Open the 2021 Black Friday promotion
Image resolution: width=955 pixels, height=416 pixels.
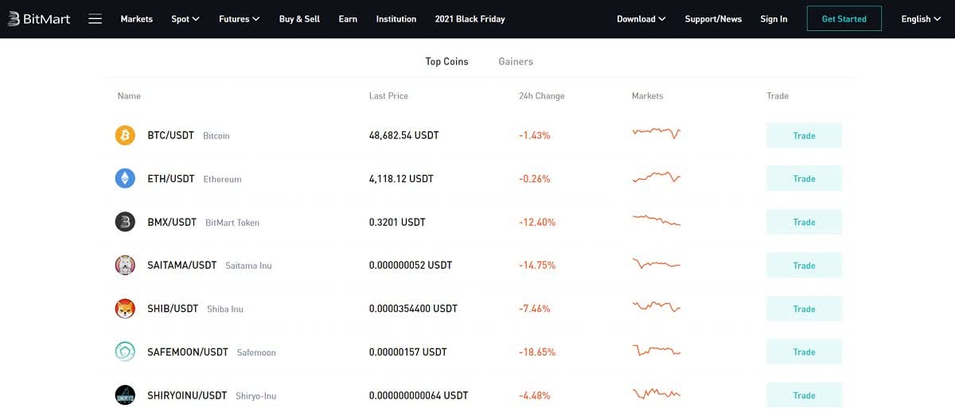[x=470, y=19]
